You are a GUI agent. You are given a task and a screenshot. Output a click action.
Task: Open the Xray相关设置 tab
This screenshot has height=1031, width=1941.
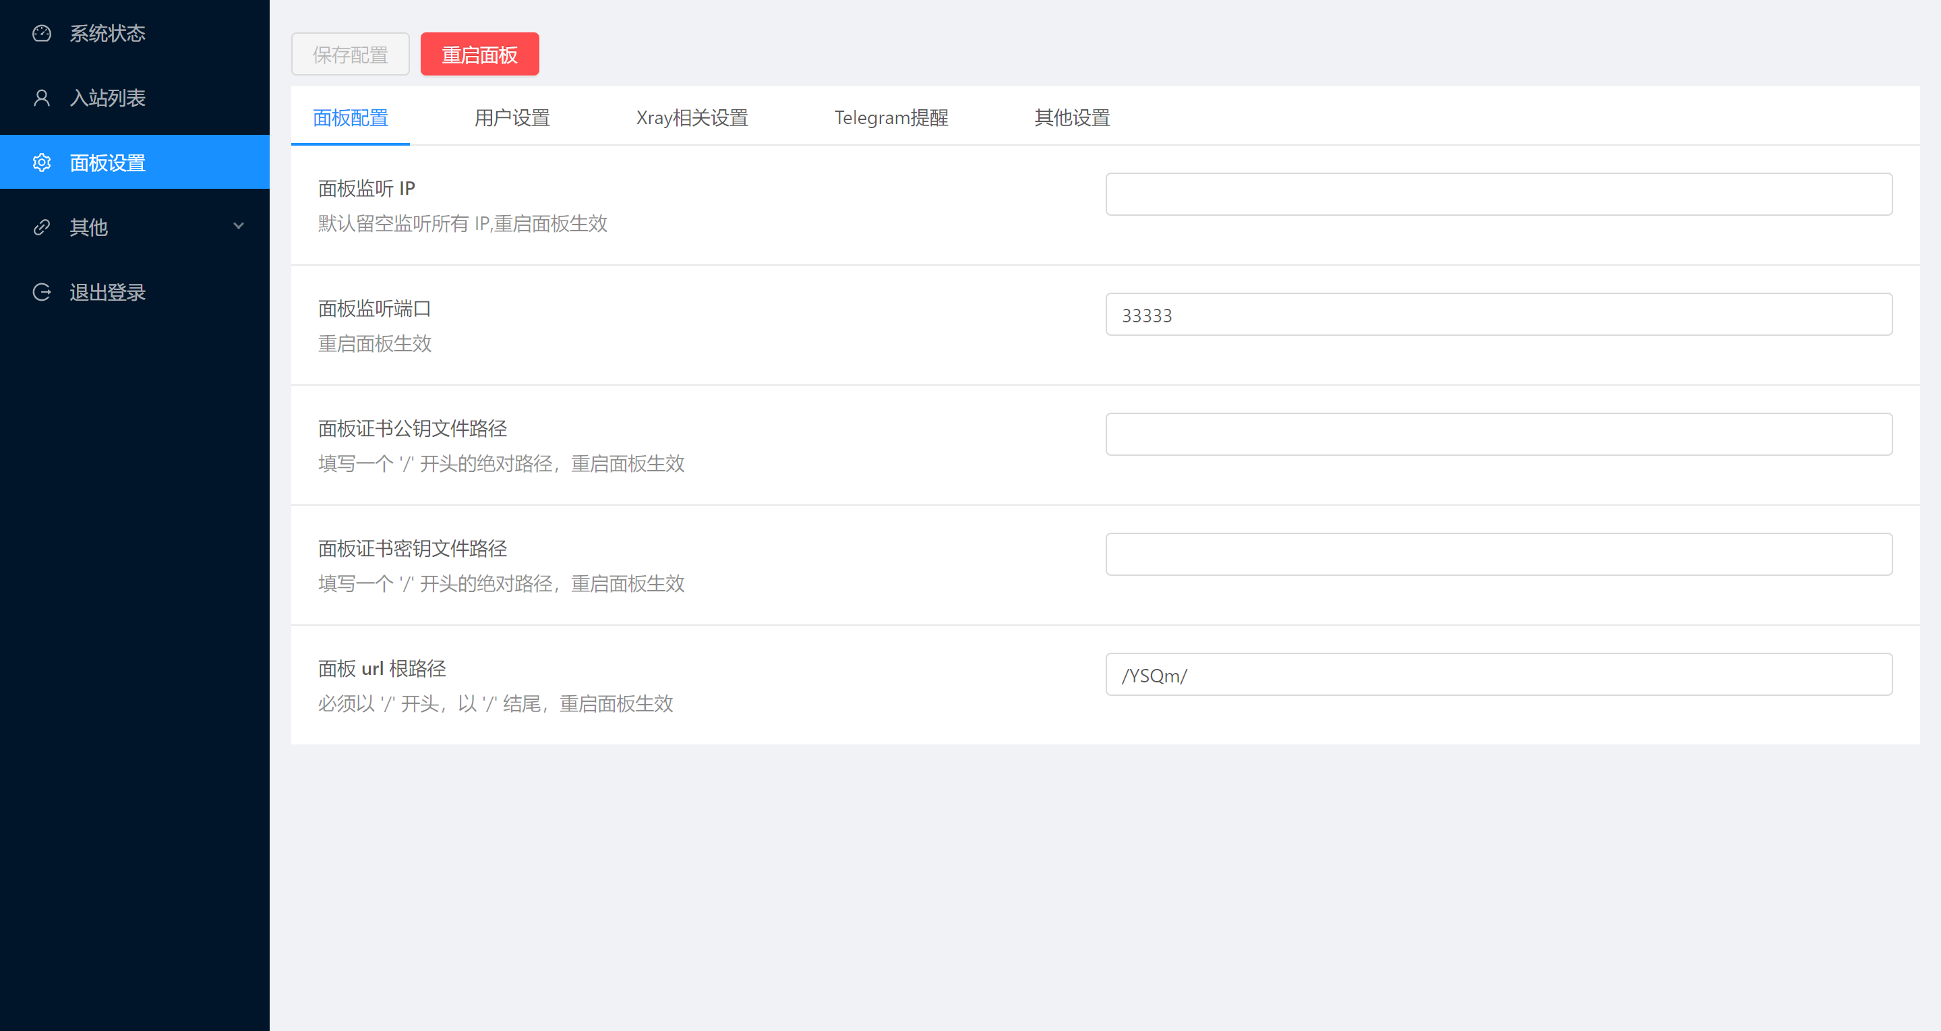692,117
